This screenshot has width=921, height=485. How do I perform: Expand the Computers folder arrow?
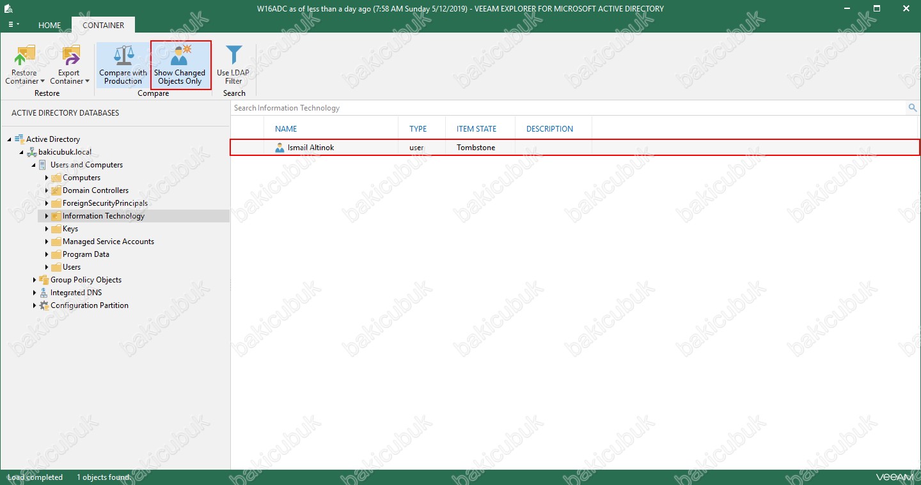click(47, 178)
